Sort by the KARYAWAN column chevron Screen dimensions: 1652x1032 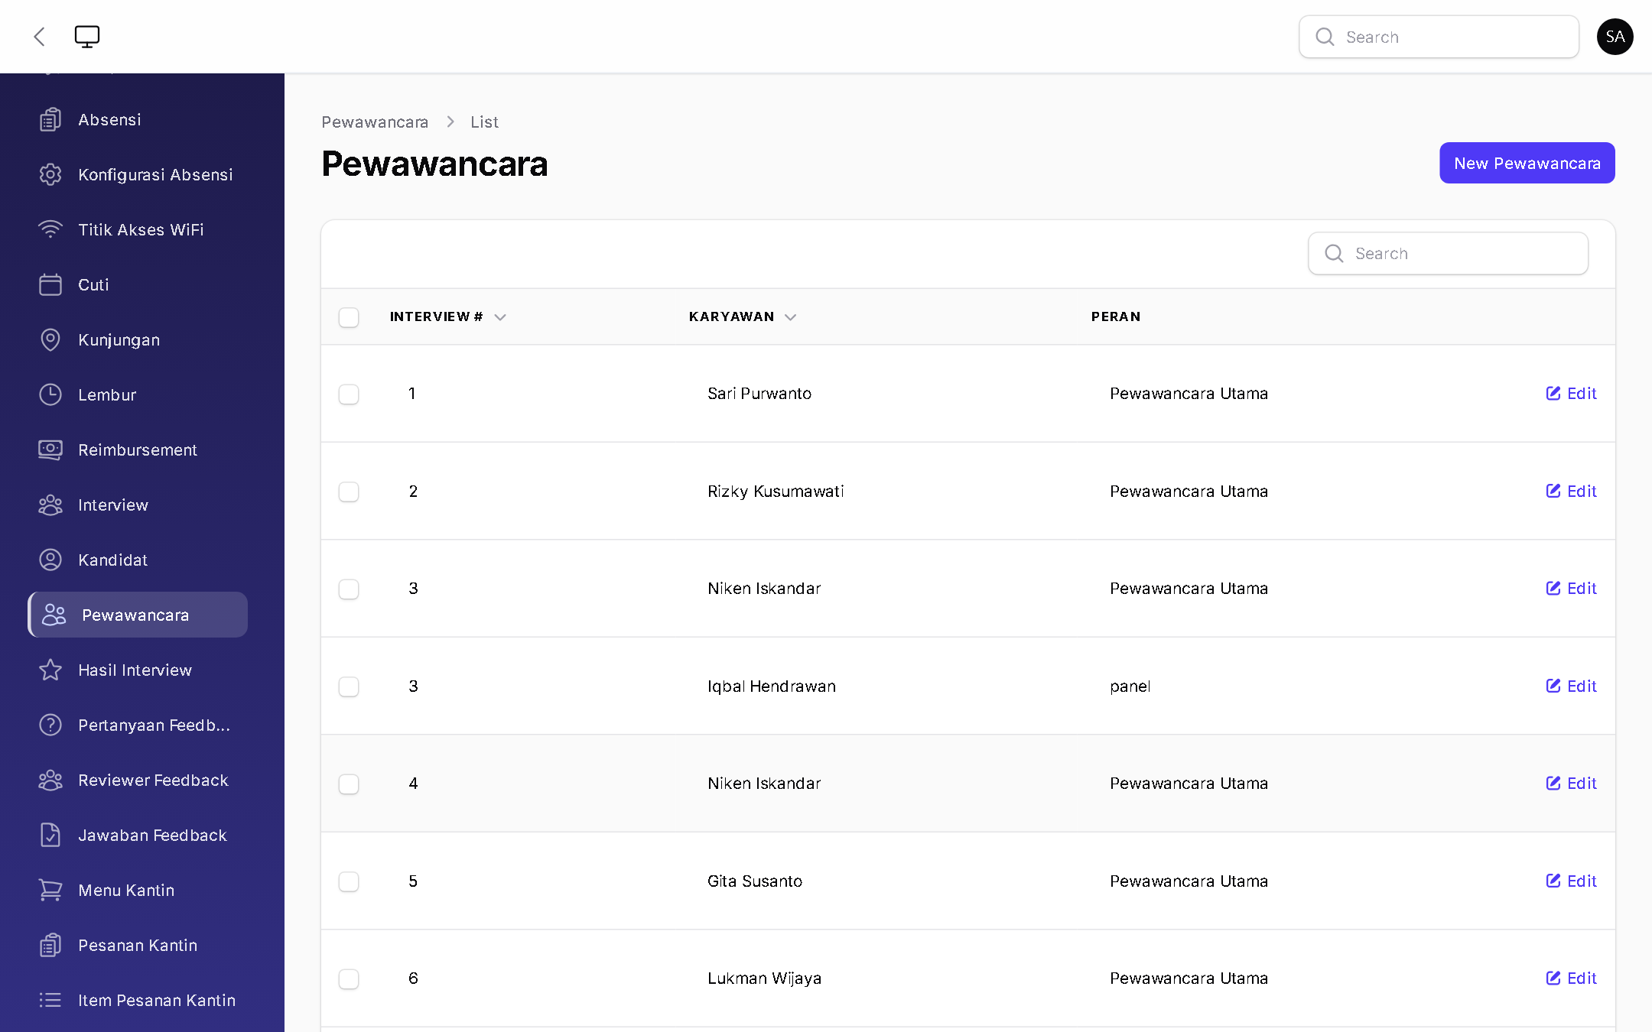(x=791, y=317)
